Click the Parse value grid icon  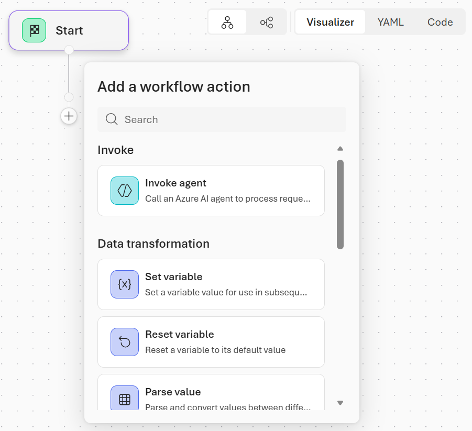[125, 398]
